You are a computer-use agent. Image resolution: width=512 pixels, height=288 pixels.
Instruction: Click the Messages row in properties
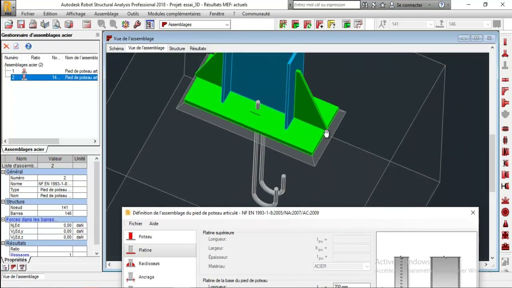44,255
